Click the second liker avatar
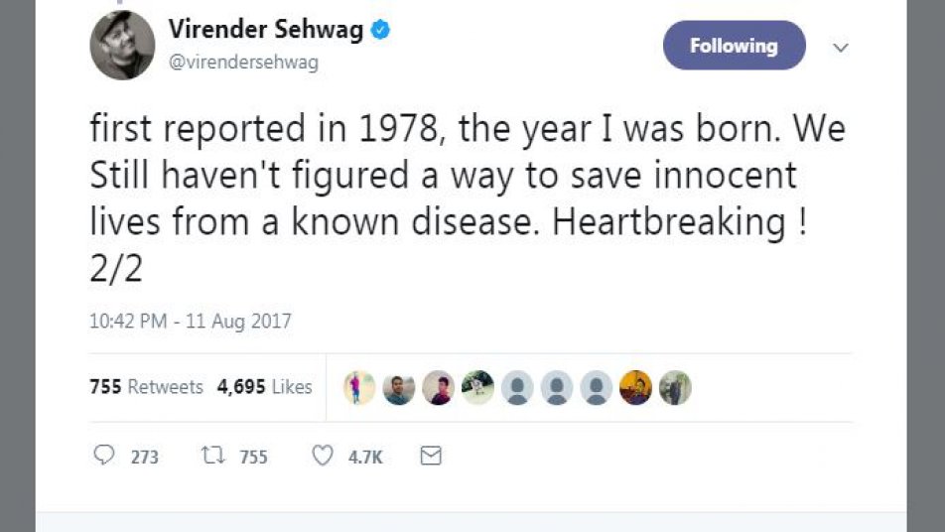The height and width of the screenshot is (532, 945). coord(398,387)
